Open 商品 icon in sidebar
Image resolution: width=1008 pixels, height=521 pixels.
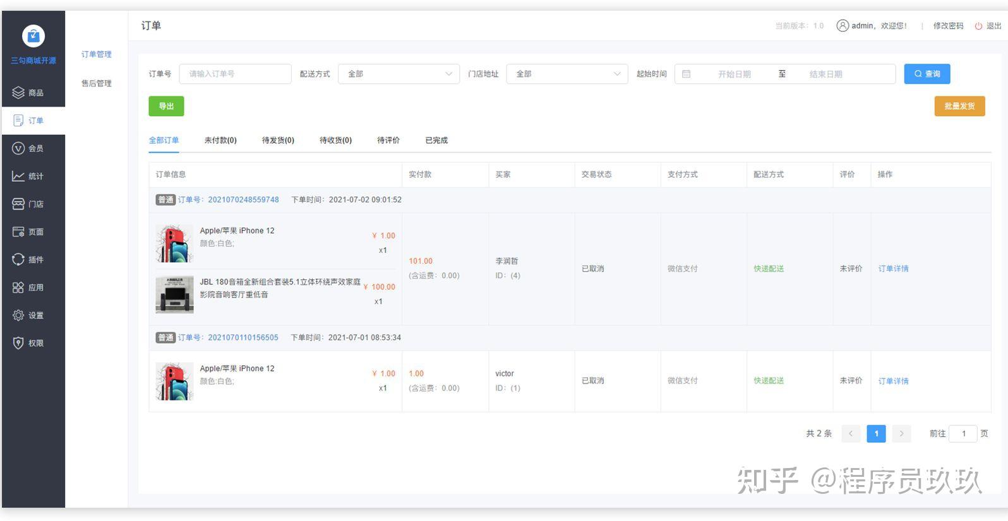(x=18, y=93)
